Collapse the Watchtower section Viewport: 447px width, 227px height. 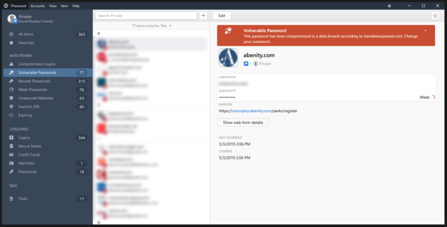tap(82, 56)
